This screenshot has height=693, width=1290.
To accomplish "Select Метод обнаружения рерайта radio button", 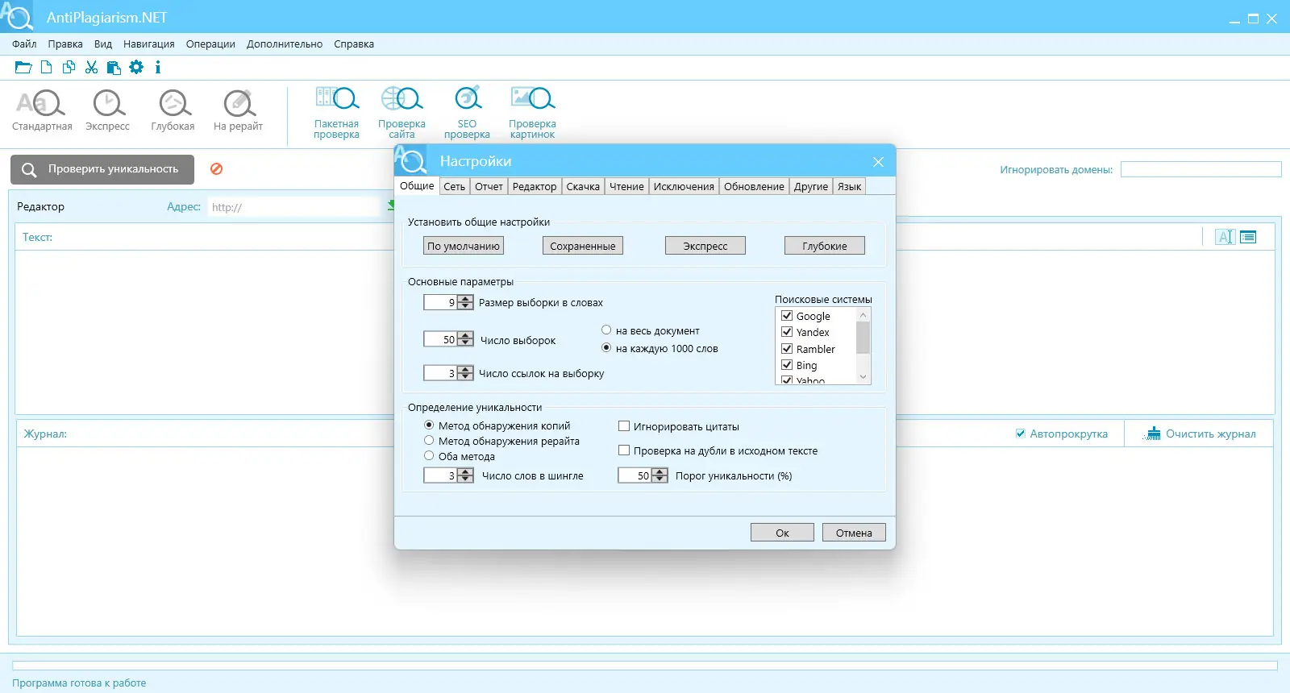I will point(429,441).
